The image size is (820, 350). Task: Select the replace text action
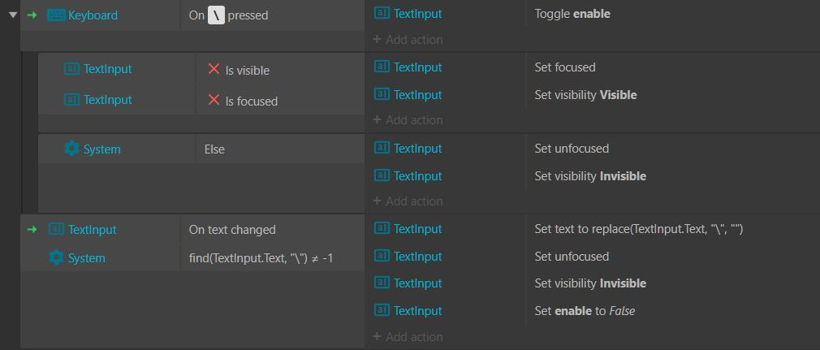638,229
